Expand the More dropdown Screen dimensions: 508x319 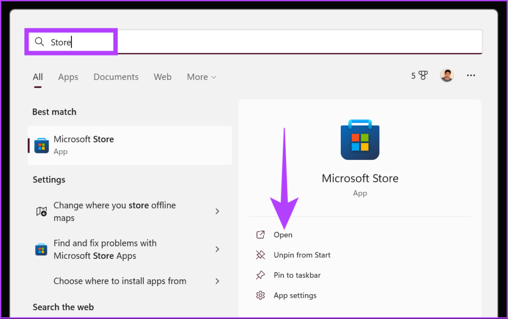tap(201, 77)
